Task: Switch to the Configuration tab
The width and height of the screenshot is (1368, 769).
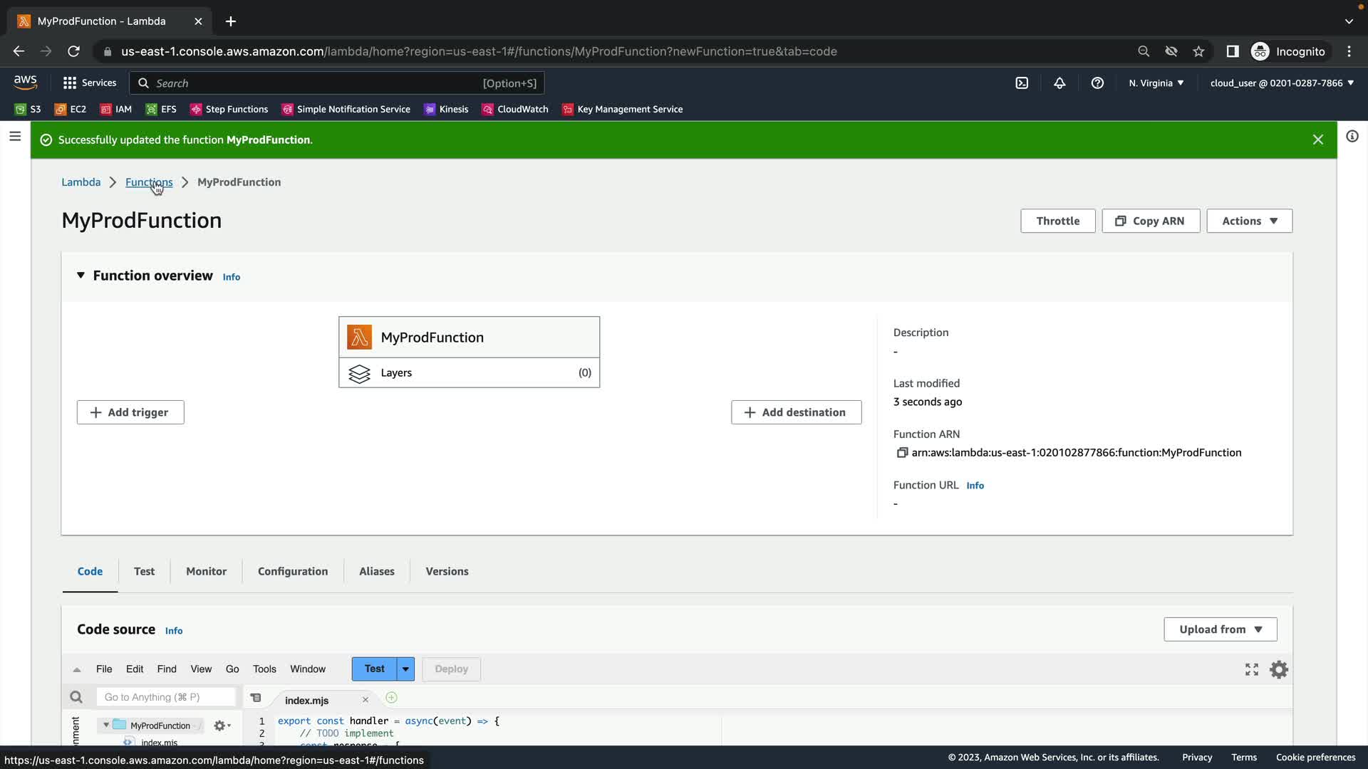Action: click(292, 571)
